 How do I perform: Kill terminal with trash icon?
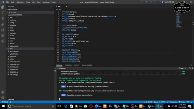click(x=192, y=68)
